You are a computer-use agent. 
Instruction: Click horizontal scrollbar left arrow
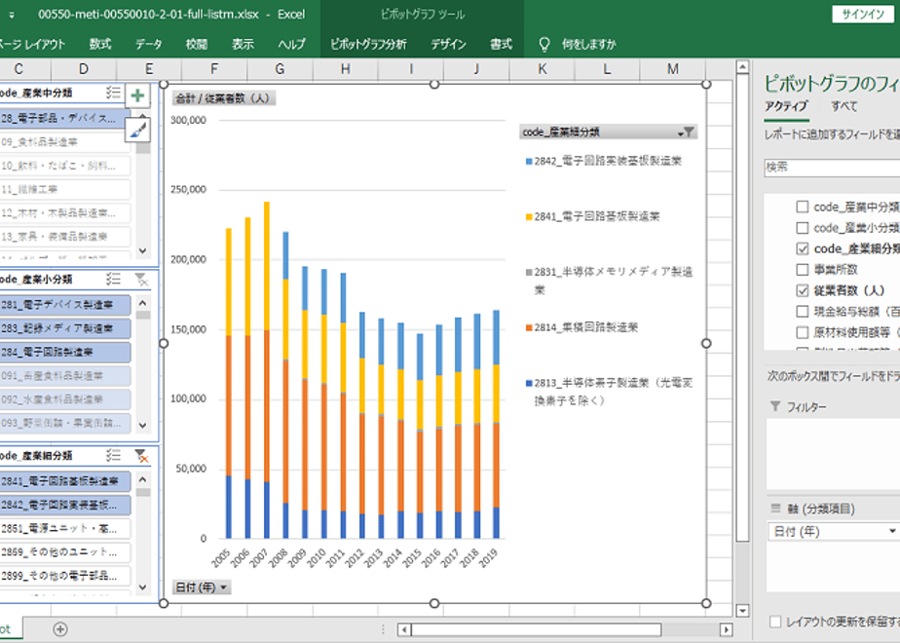pyautogui.click(x=404, y=629)
